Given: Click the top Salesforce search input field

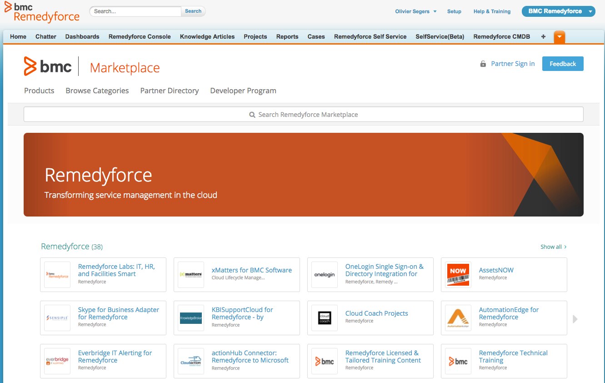Looking at the screenshot, I should click(135, 11).
